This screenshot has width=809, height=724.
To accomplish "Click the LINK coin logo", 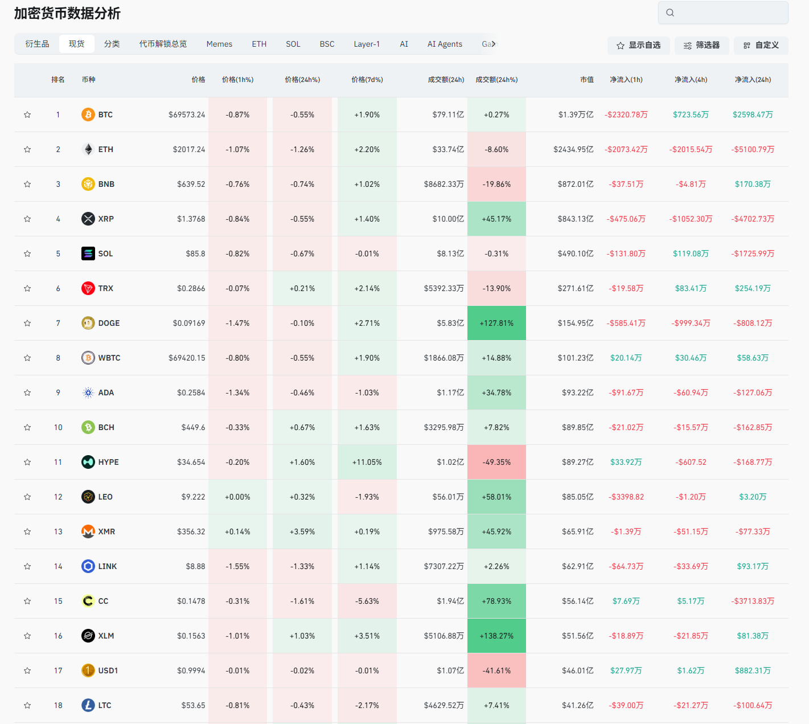I will (88, 566).
